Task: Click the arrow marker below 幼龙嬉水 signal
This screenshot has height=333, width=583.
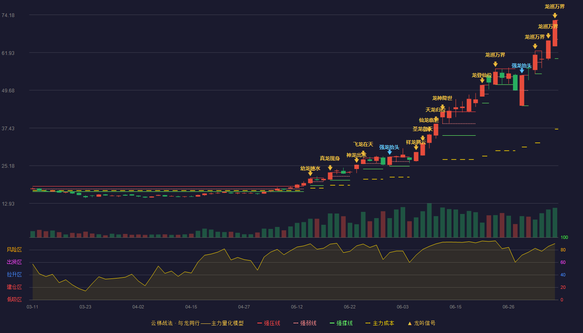Action: (310, 174)
